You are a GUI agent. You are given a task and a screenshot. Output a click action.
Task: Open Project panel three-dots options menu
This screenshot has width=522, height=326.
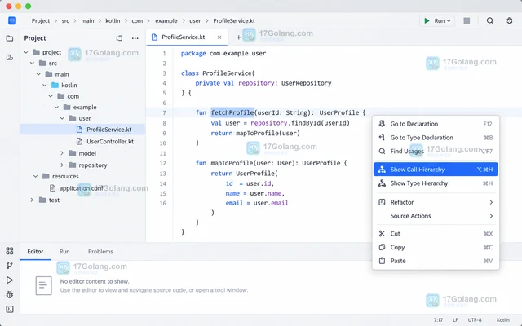(x=135, y=38)
